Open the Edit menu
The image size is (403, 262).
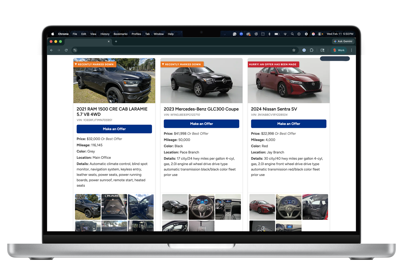[84, 34]
